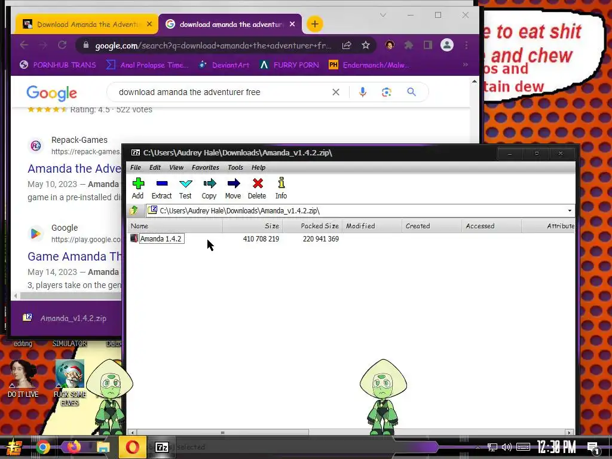The height and width of the screenshot is (459, 612).
Task: Open Info for the selected item
Action: (x=281, y=188)
